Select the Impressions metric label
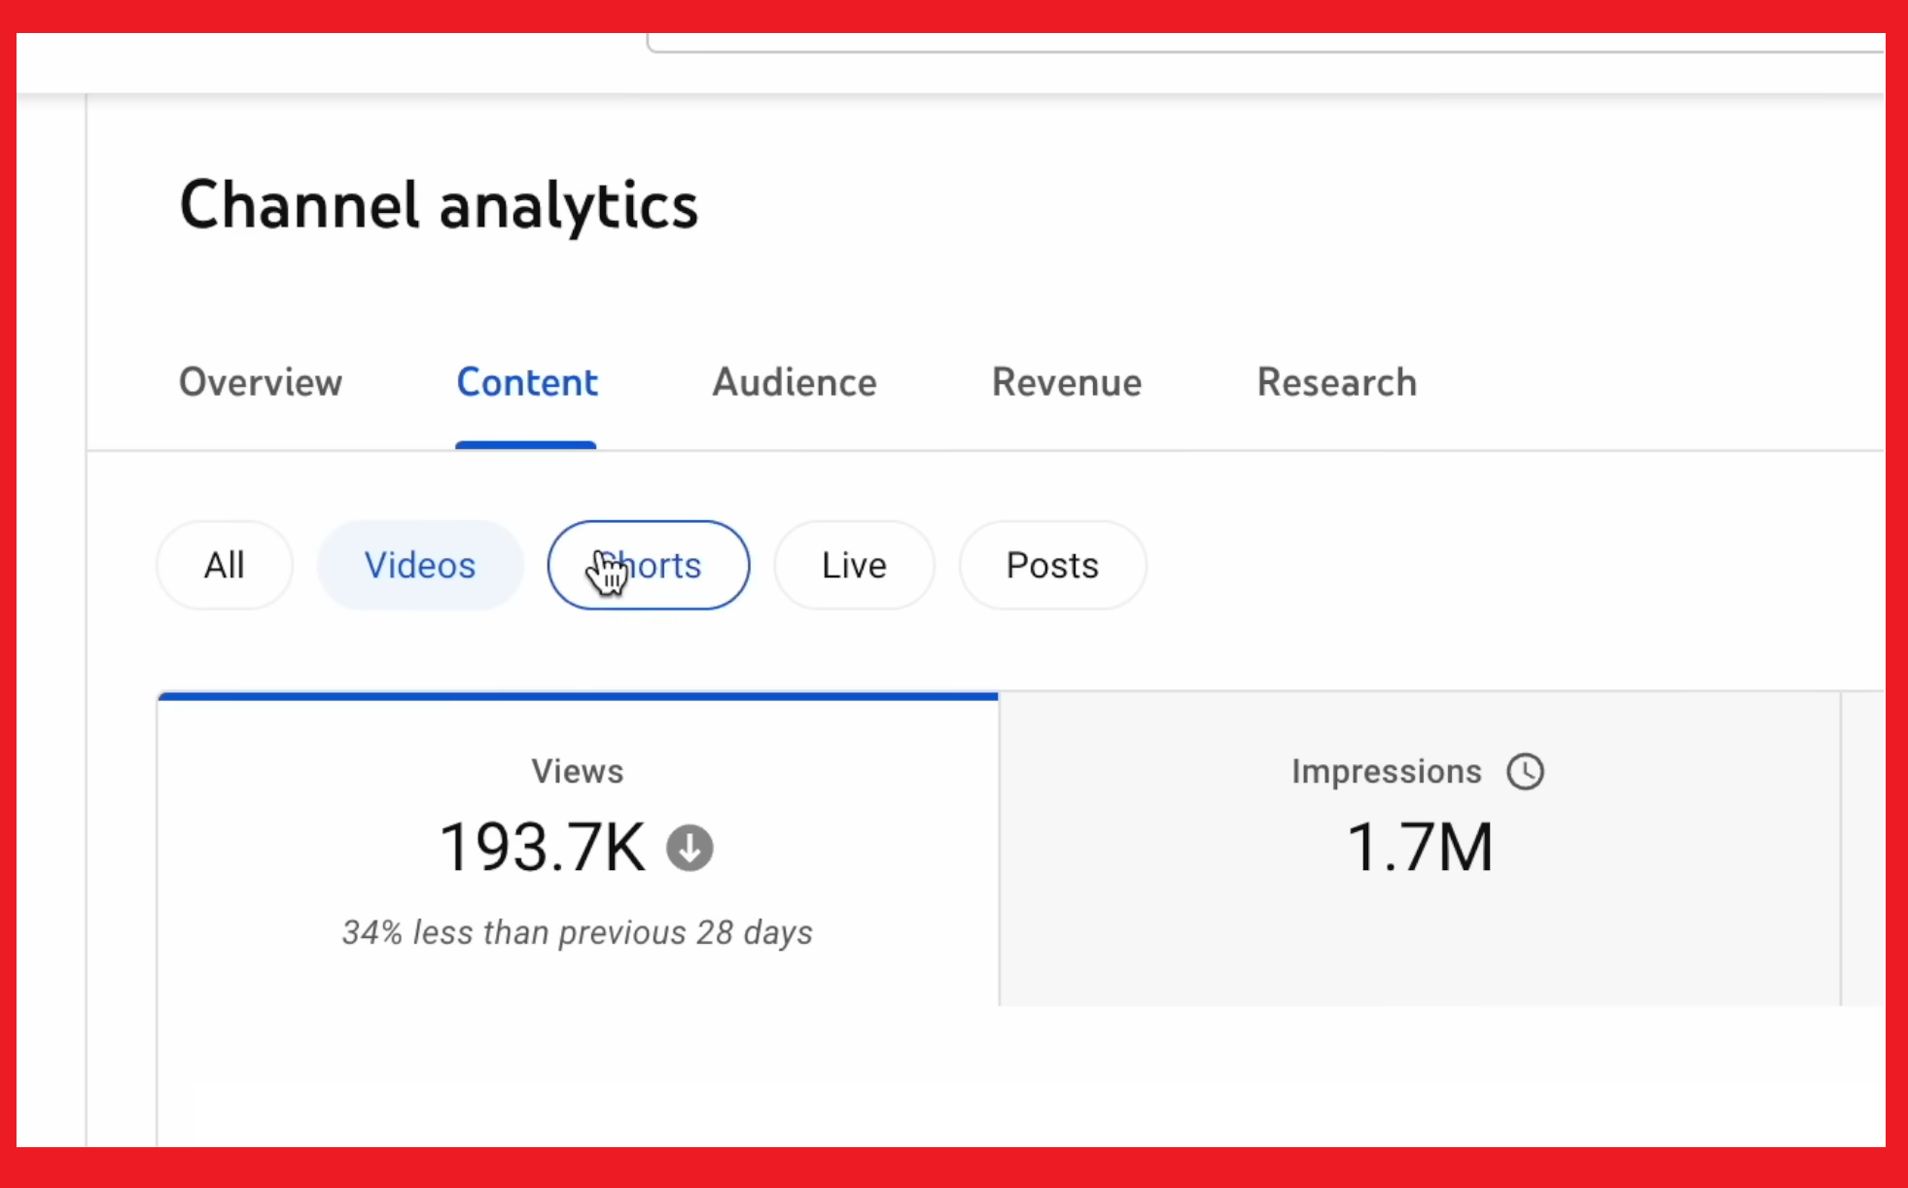 coord(1386,771)
